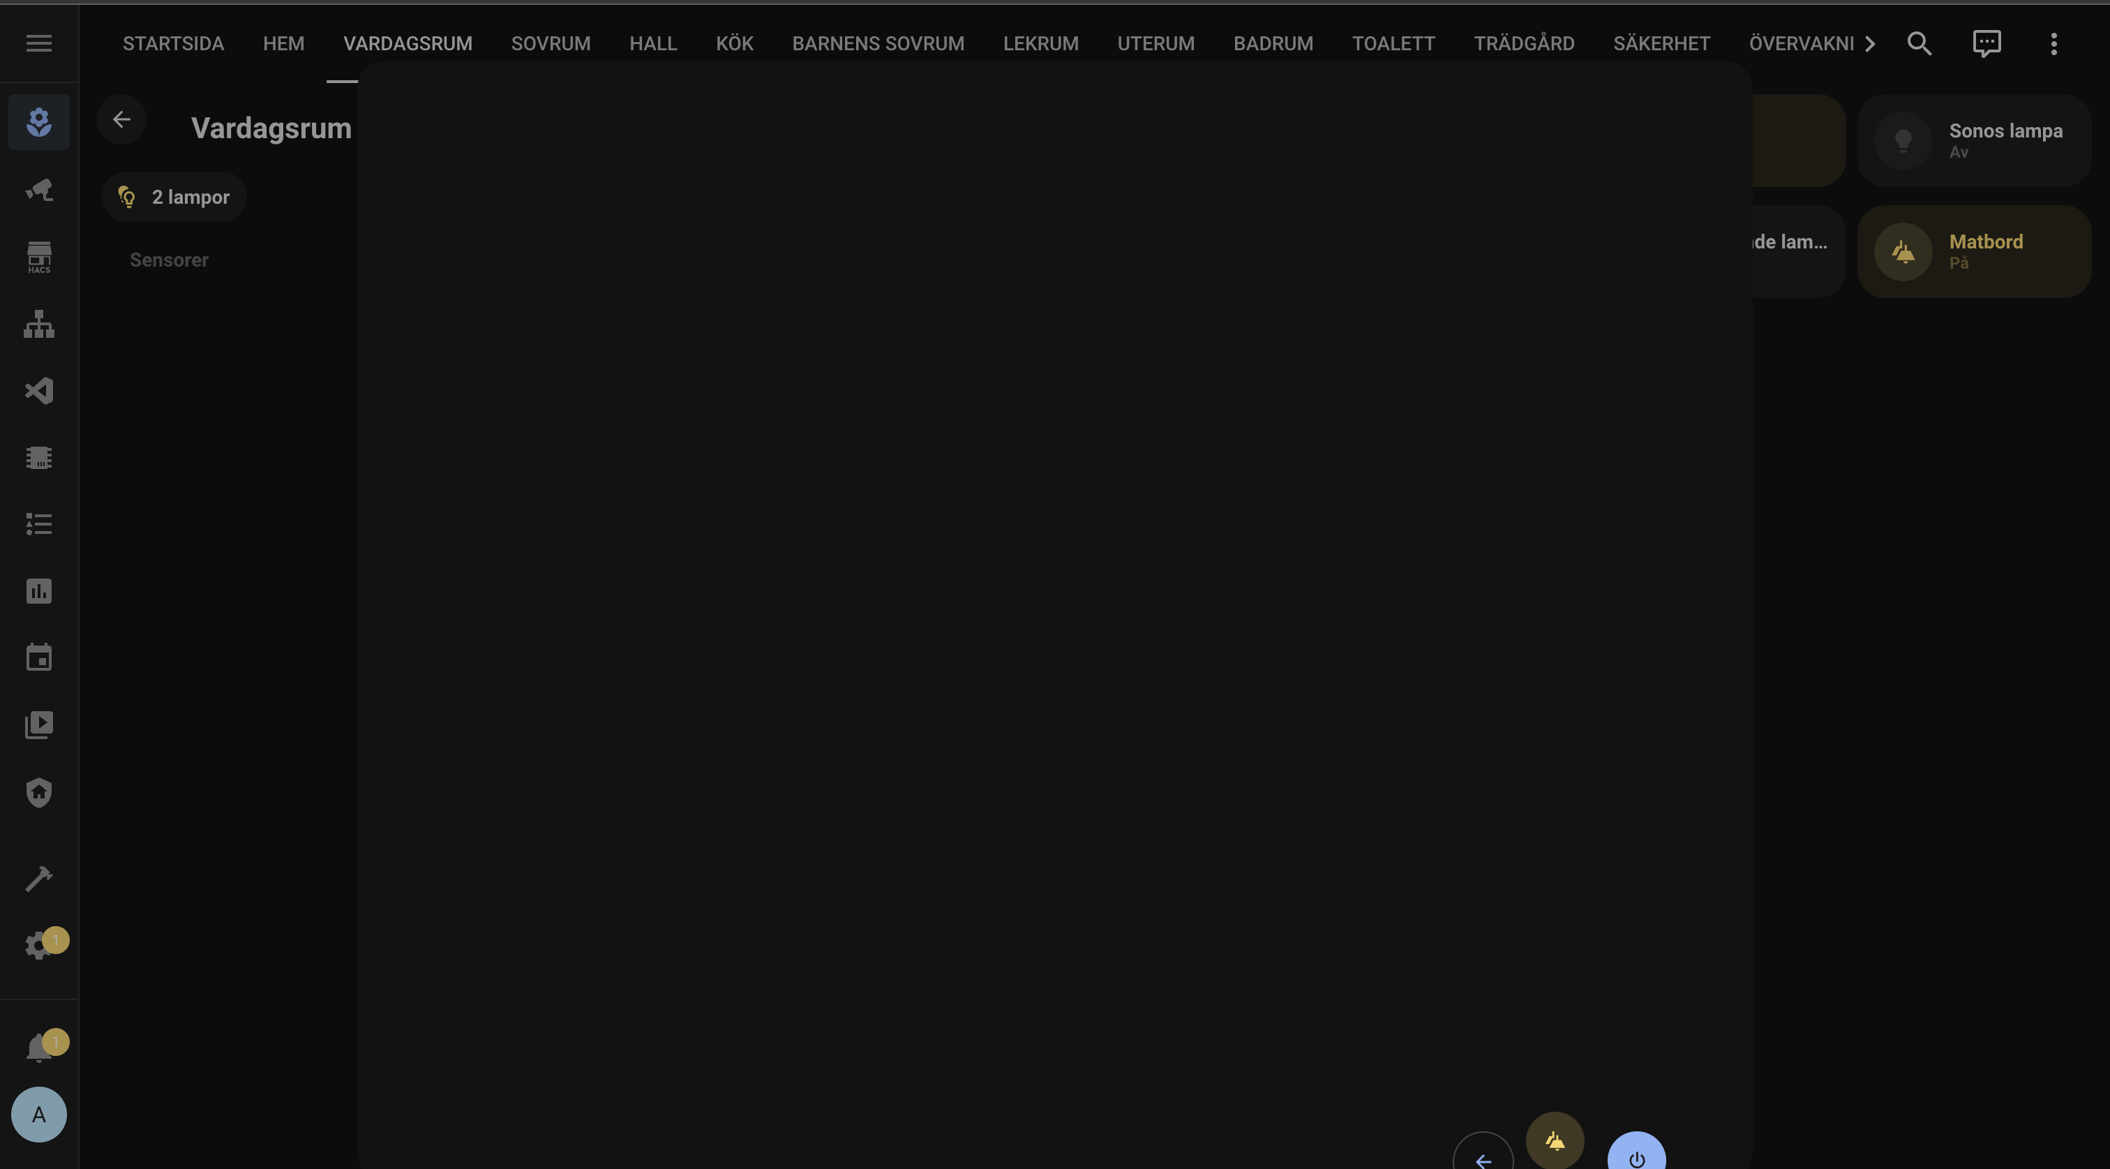
Task: Toggle the yellow ceiling lamp icon in dialog
Action: 1555,1139
